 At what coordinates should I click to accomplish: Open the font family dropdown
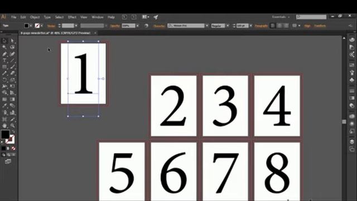[x=207, y=26]
